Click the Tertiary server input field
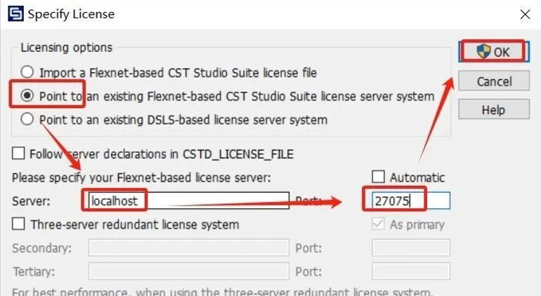The height and width of the screenshot is (296, 541). [x=188, y=271]
